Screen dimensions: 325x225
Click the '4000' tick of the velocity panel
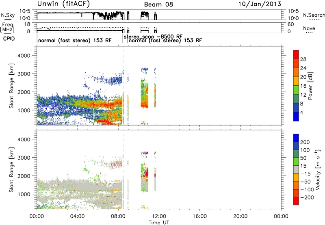(x=24, y=139)
